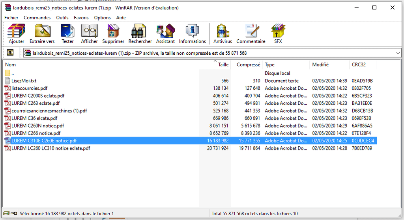Open the Commandes menu
This screenshot has height=220, width=404.
click(37, 18)
